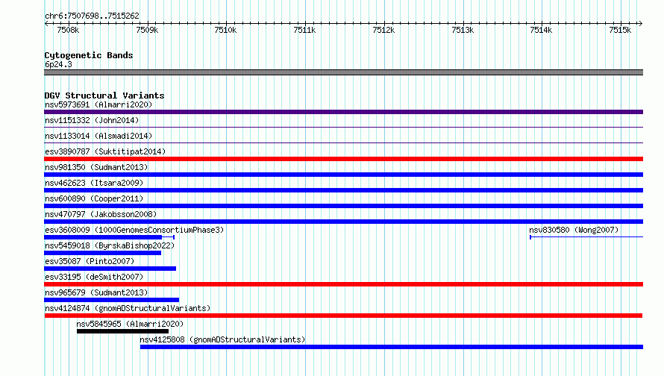Image resolution: width=664 pixels, height=376 pixels.
Task: Select the blue nsv965679 variant bar
Action: point(111,300)
